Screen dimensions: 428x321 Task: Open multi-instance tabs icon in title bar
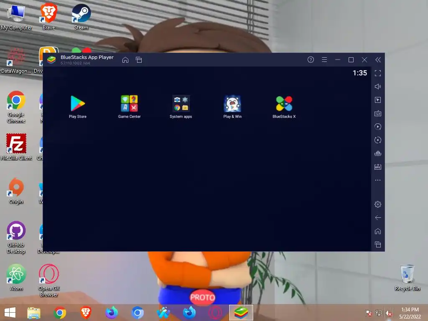tap(139, 60)
